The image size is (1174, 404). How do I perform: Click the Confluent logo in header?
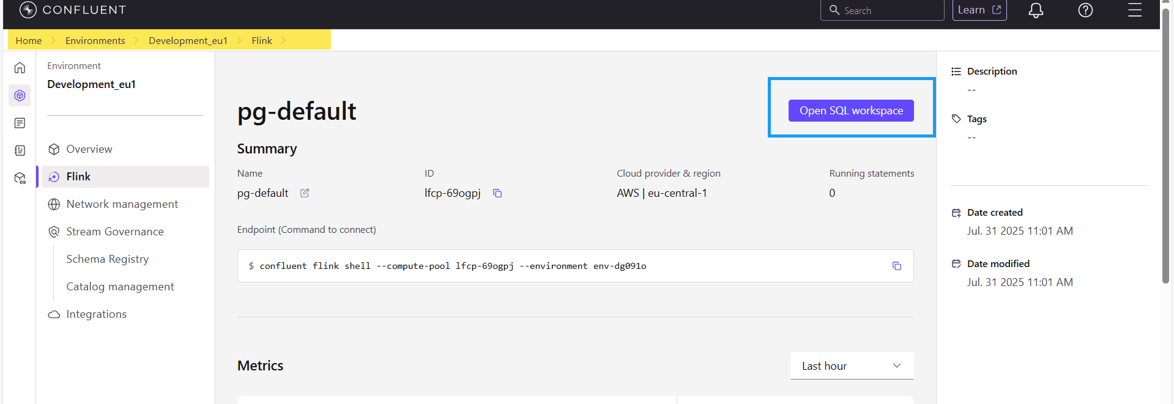(x=72, y=10)
